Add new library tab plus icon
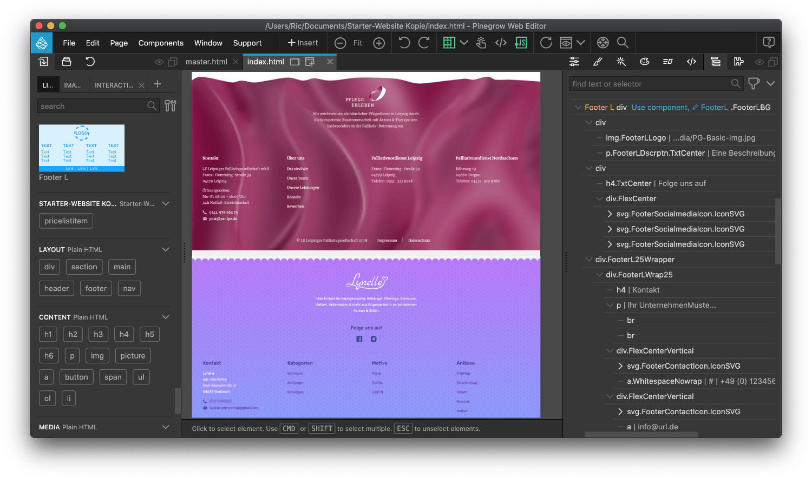 tap(158, 84)
